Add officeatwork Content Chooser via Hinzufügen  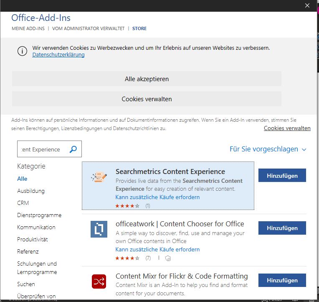[x=282, y=228]
